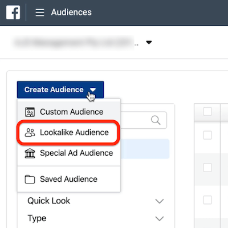The image size is (228, 228).
Task: Tick the select-all checkbox in table header
Action: click(207, 111)
